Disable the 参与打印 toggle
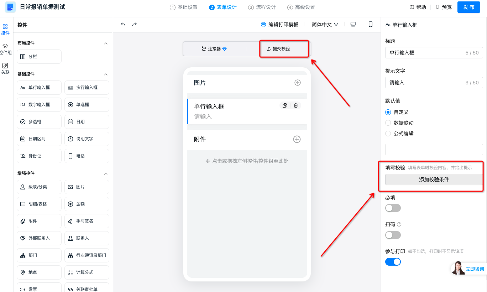This screenshot has width=487, height=292. click(393, 262)
